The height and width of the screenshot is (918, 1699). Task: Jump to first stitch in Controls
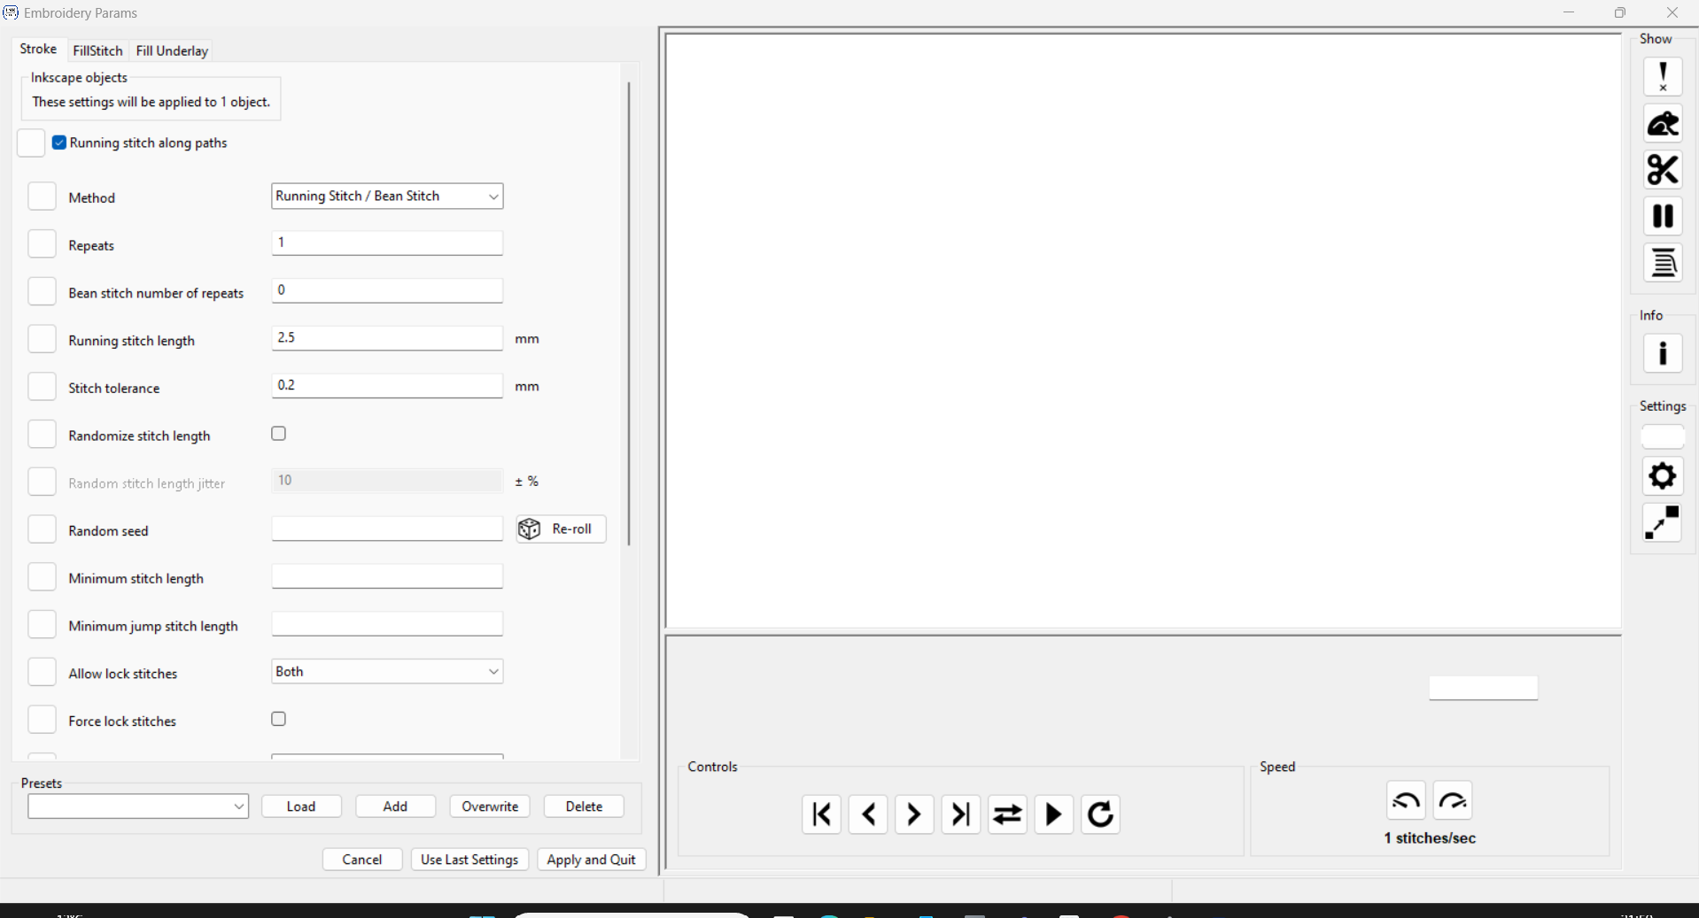pyautogui.click(x=821, y=814)
